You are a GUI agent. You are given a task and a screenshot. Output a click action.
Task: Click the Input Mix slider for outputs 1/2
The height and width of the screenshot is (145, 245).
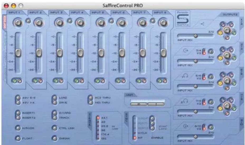tap(195, 36)
